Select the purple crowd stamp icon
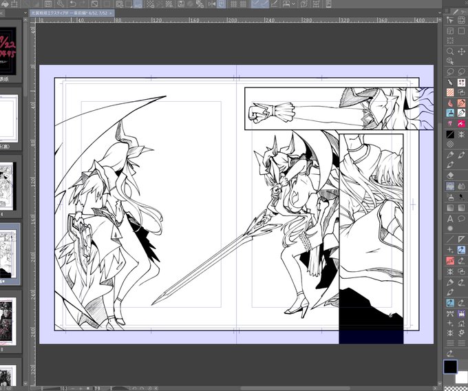 click(461, 313)
